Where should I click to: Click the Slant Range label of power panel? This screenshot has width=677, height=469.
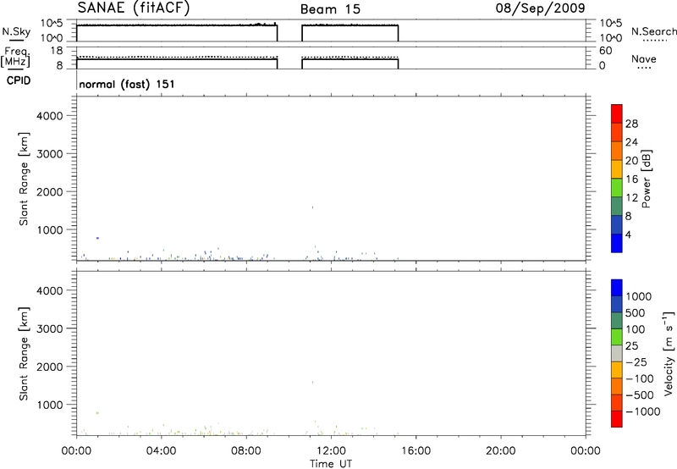[x=24, y=179]
